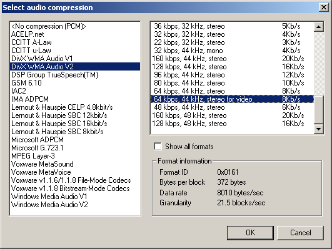Choose CCITT A-Law codec
The width and height of the screenshot is (332, 249).
coord(75,42)
